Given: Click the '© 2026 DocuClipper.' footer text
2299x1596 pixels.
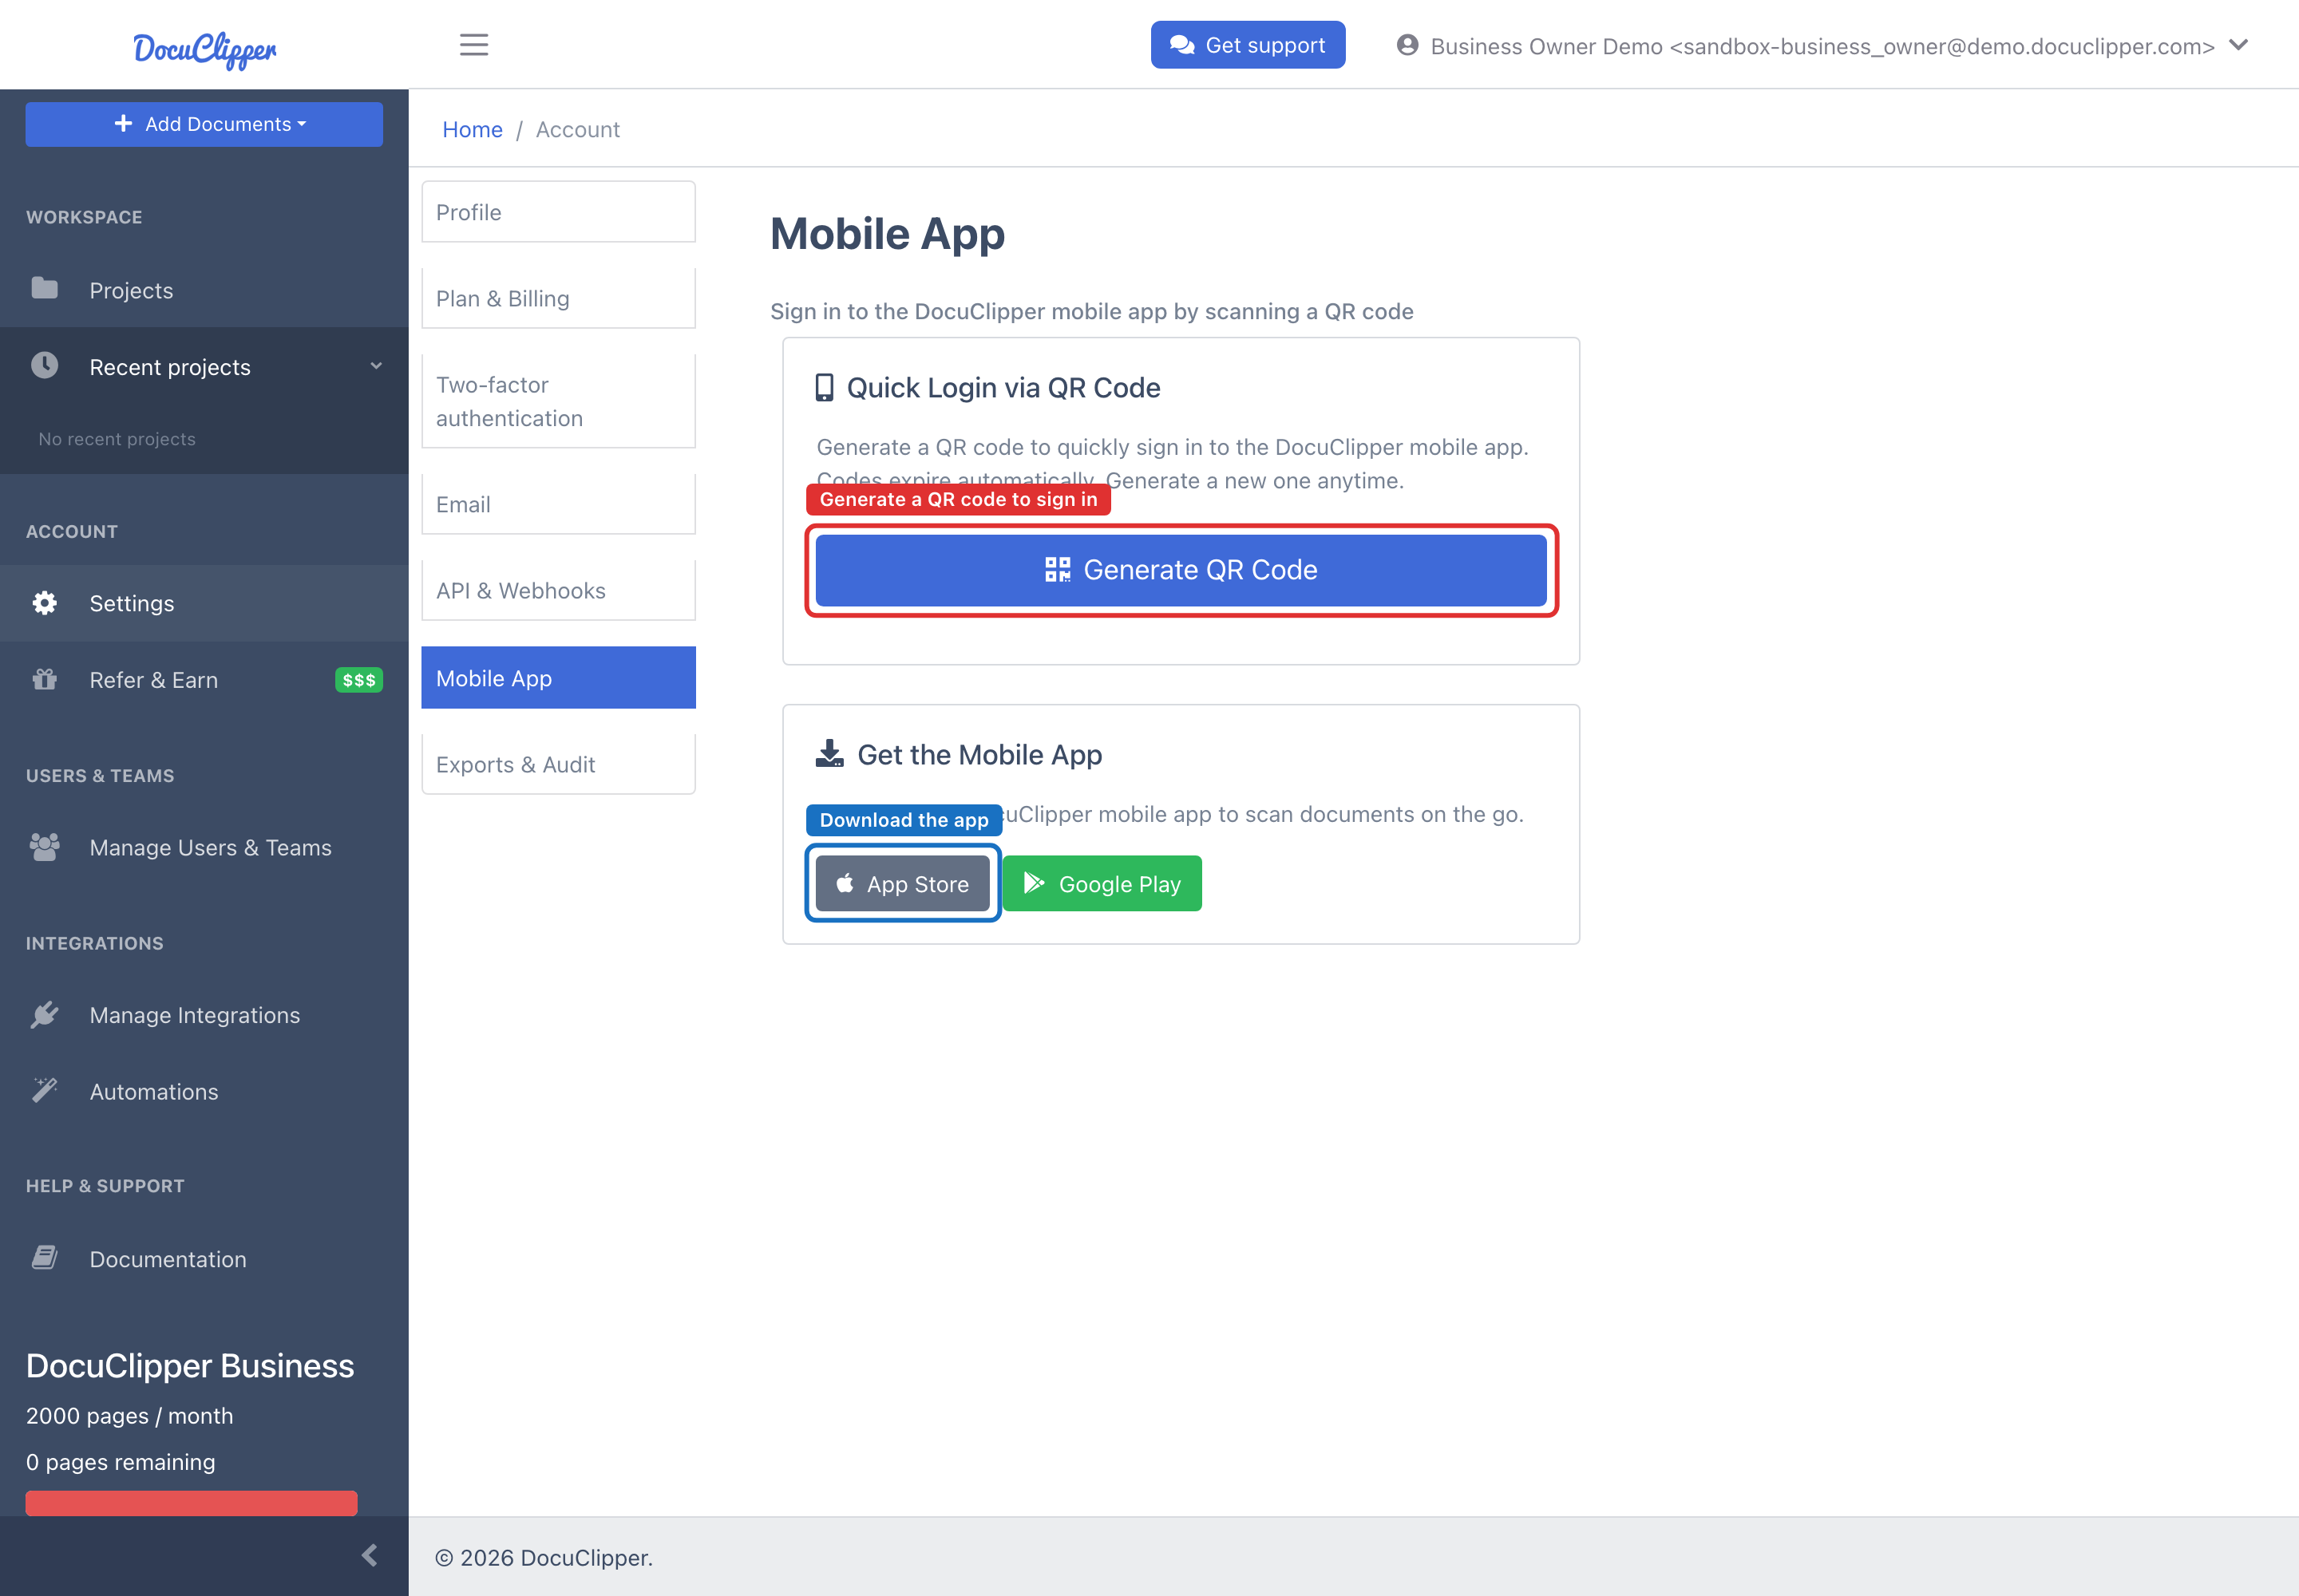Looking at the screenshot, I should [x=544, y=1558].
